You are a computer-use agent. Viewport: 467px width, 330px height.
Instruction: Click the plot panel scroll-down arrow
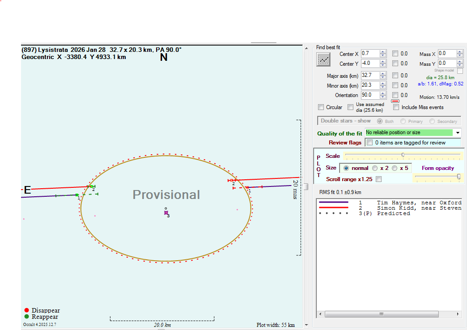(306, 325)
